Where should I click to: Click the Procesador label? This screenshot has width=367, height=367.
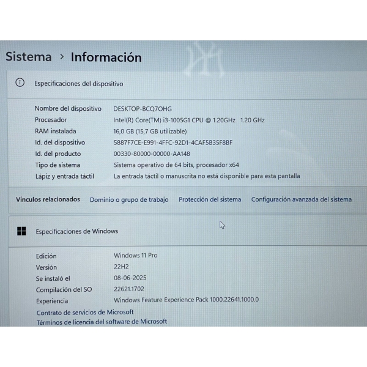point(51,120)
